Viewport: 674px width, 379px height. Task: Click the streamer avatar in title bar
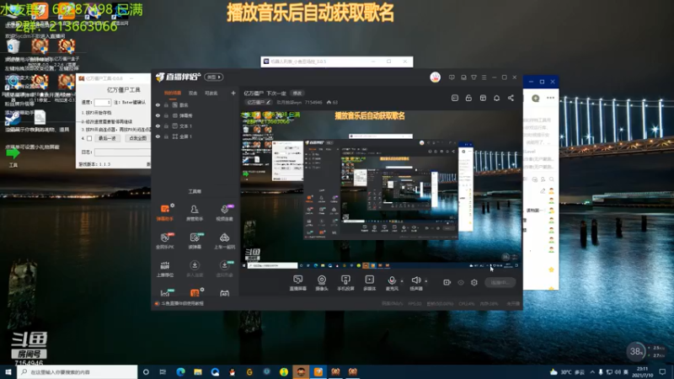(435, 77)
